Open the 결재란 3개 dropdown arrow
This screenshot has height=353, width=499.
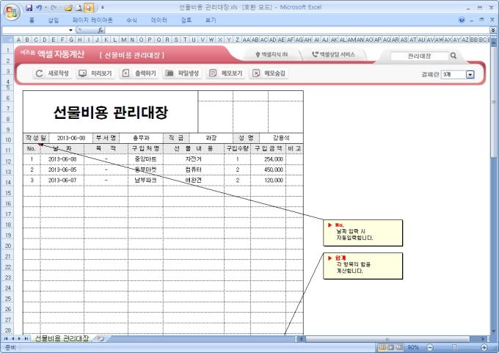(x=470, y=74)
